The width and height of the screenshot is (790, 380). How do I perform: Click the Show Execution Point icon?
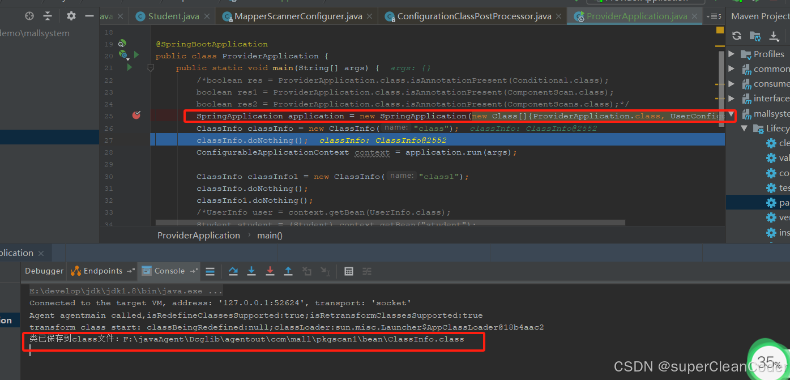click(210, 271)
